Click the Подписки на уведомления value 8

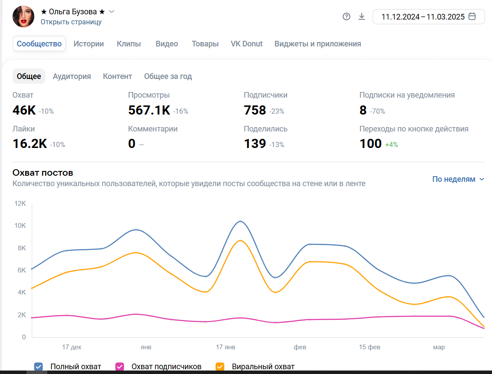coord(363,110)
